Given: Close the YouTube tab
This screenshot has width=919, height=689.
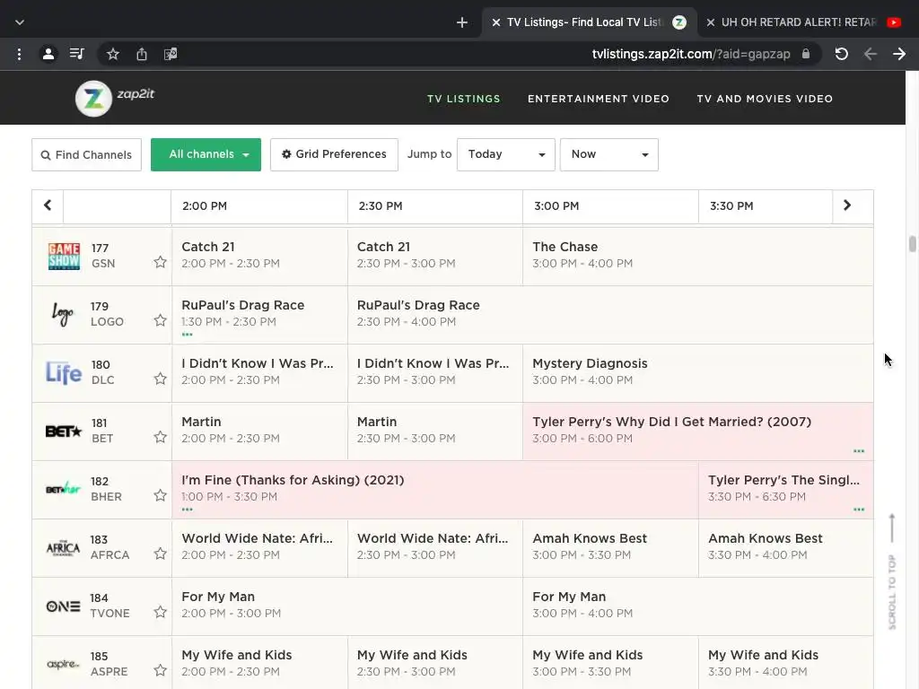Looking at the screenshot, I should (711, 22).
